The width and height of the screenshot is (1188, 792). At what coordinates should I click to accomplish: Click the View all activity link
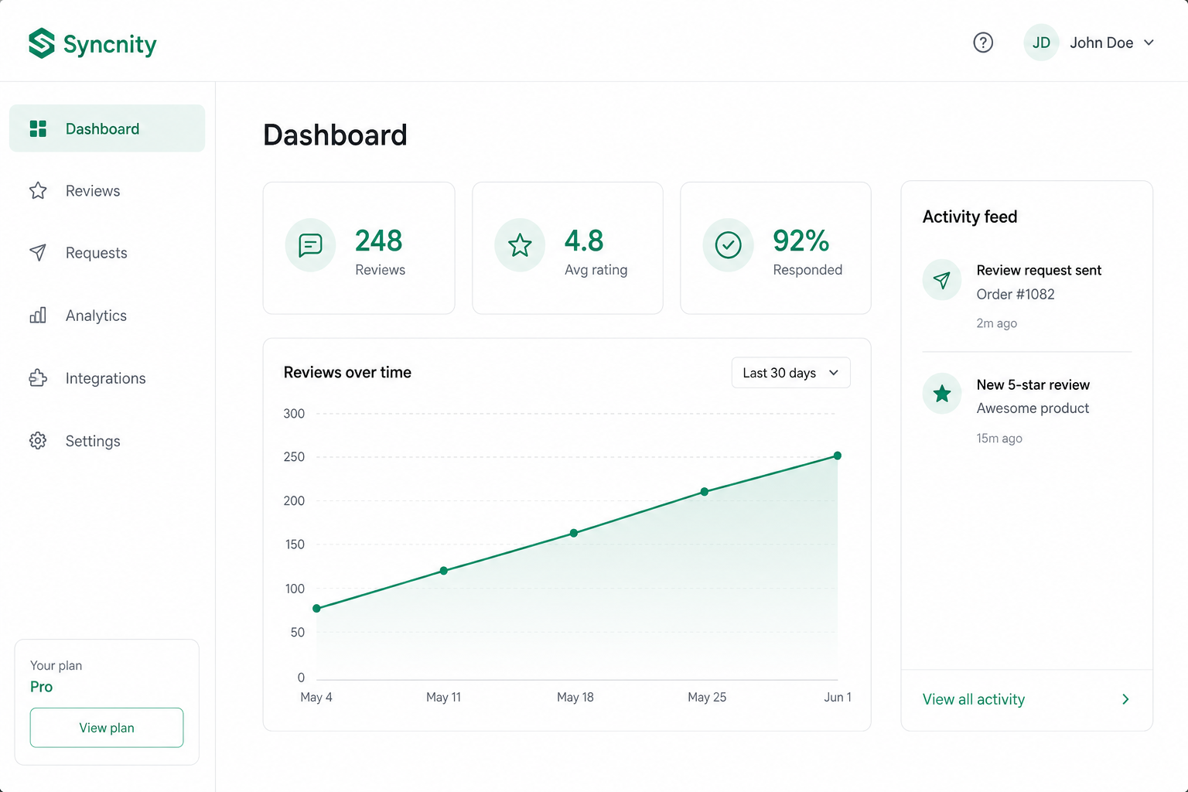point(973,699)
